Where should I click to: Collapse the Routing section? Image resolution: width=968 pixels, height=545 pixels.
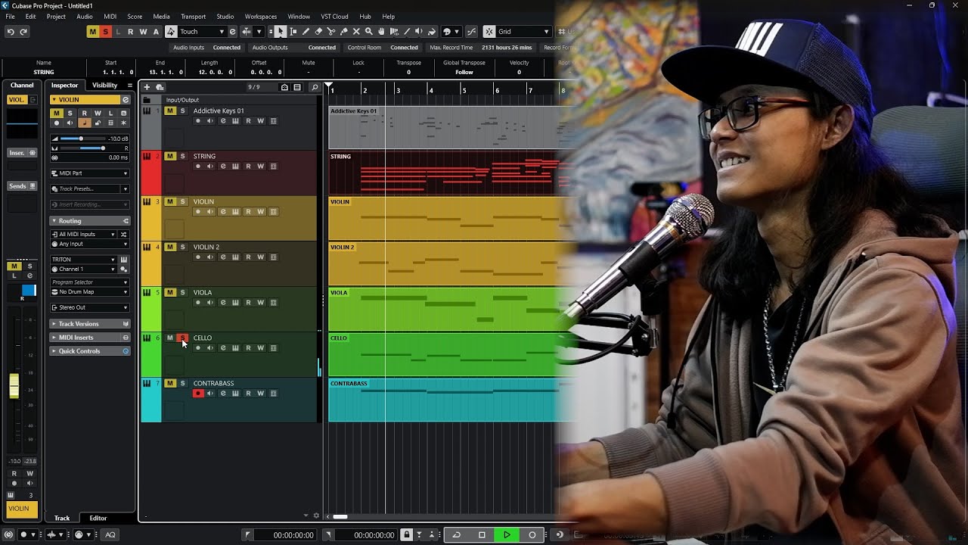click(90, 221)
